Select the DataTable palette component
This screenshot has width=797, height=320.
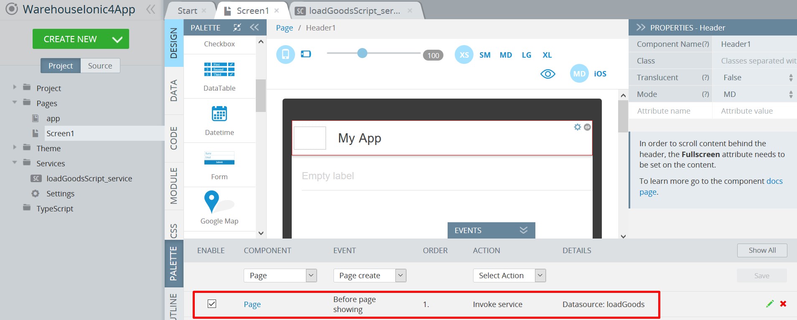click(x=219, y=77)
